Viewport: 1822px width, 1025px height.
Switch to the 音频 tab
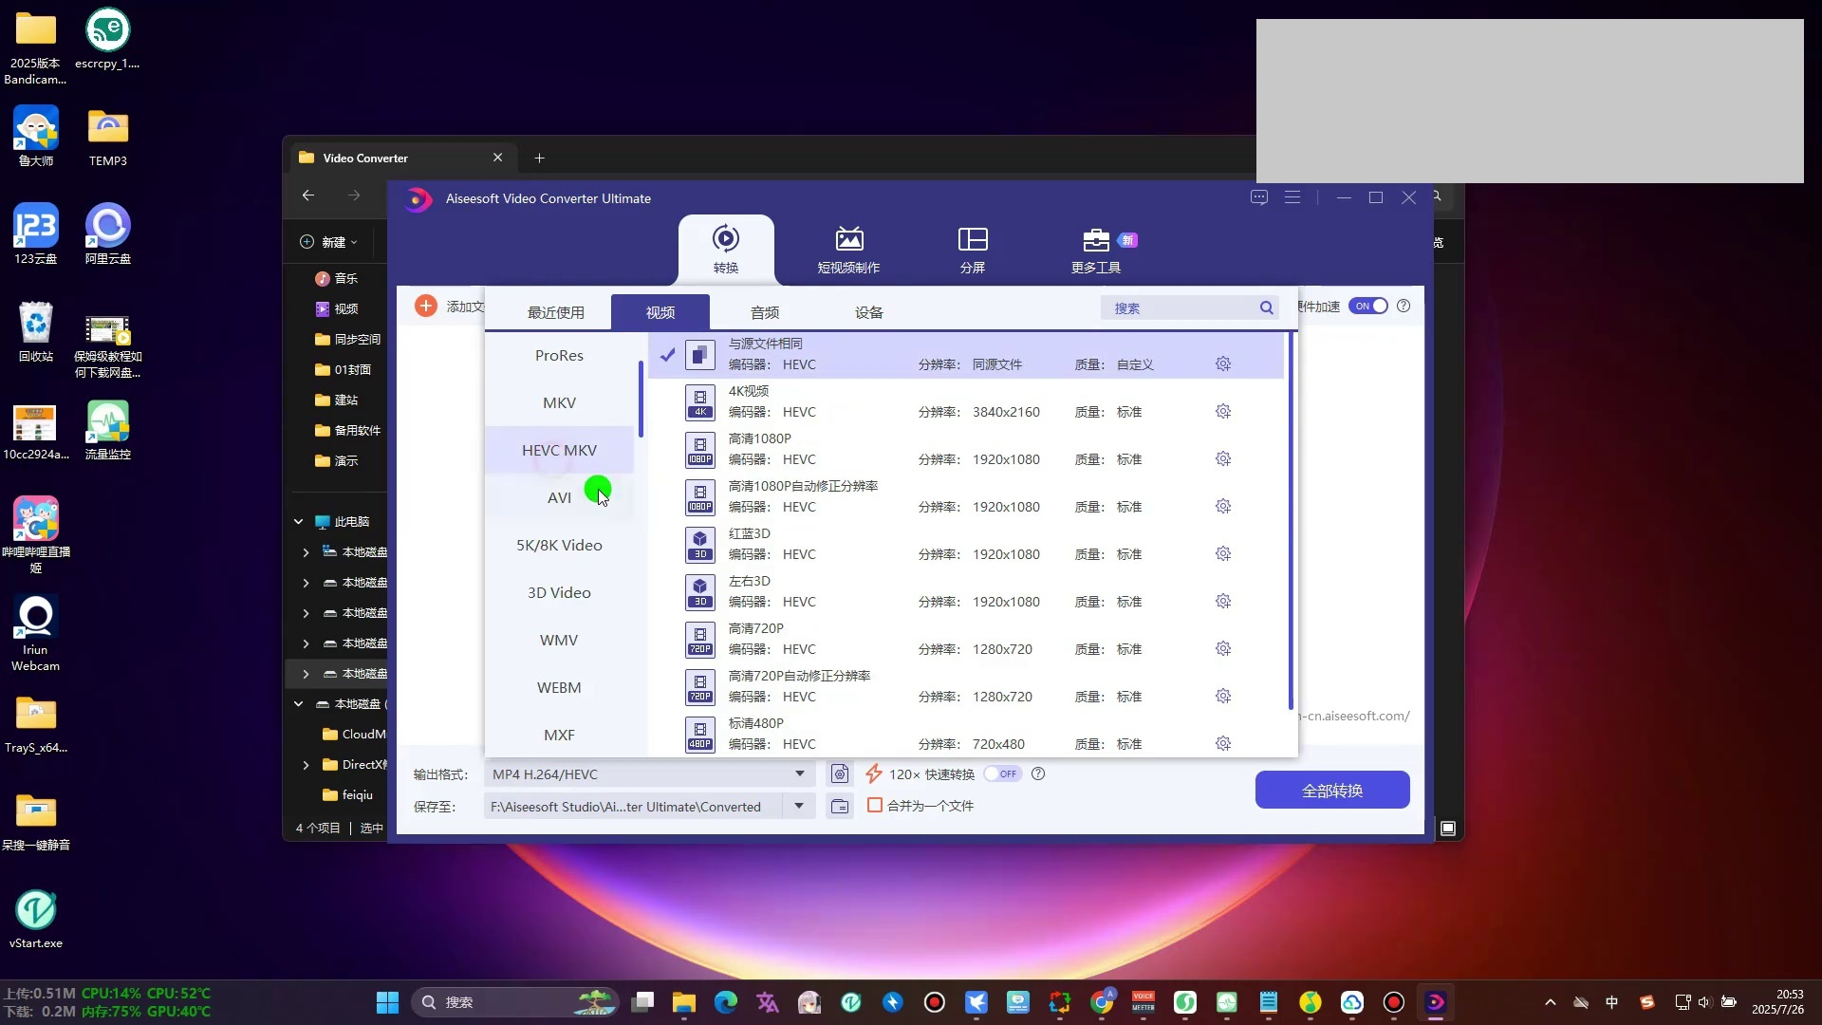[x=764, y=312]
